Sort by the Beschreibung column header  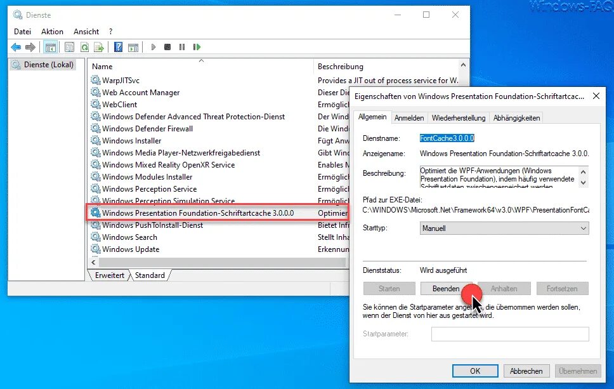[386, 67]
